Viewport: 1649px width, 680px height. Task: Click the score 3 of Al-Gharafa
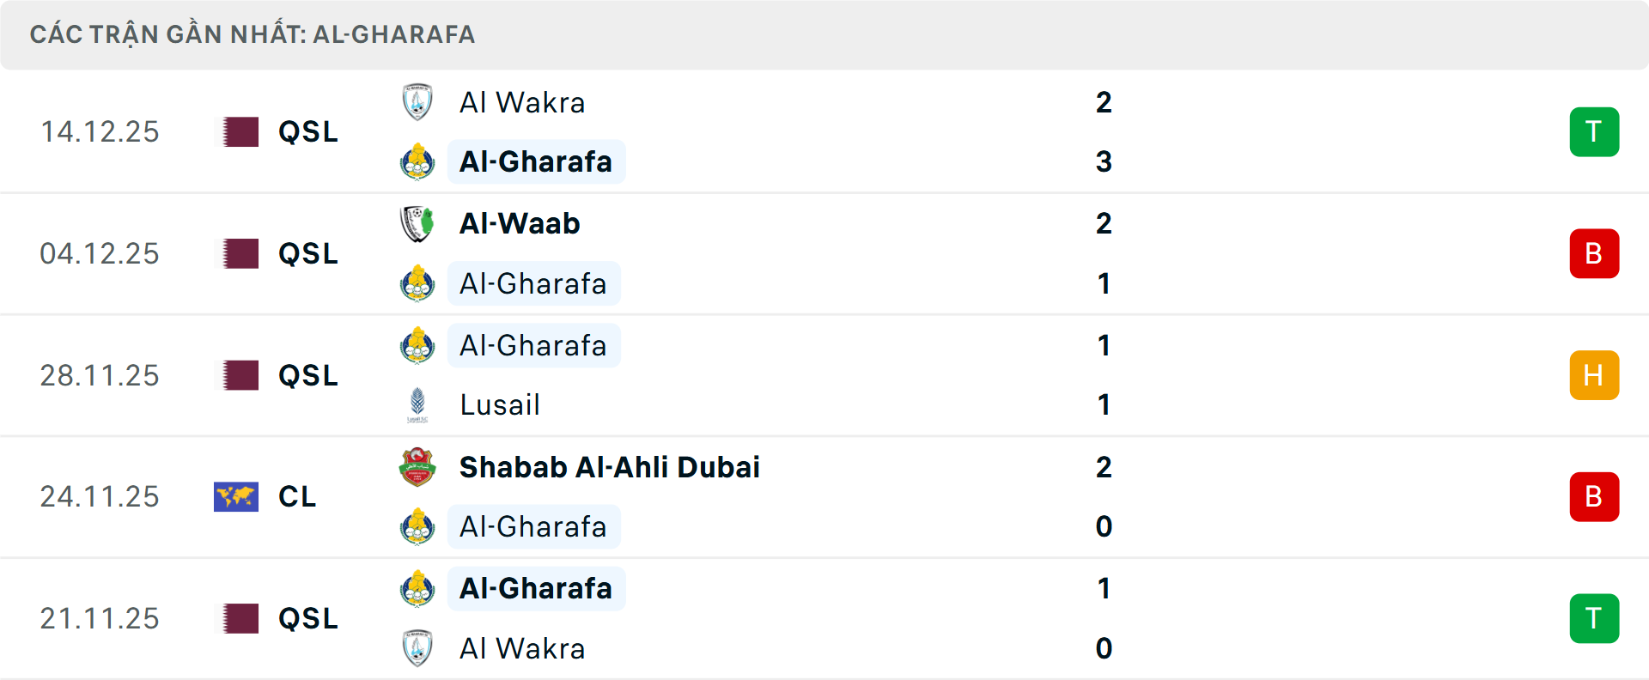(1104, 161)
